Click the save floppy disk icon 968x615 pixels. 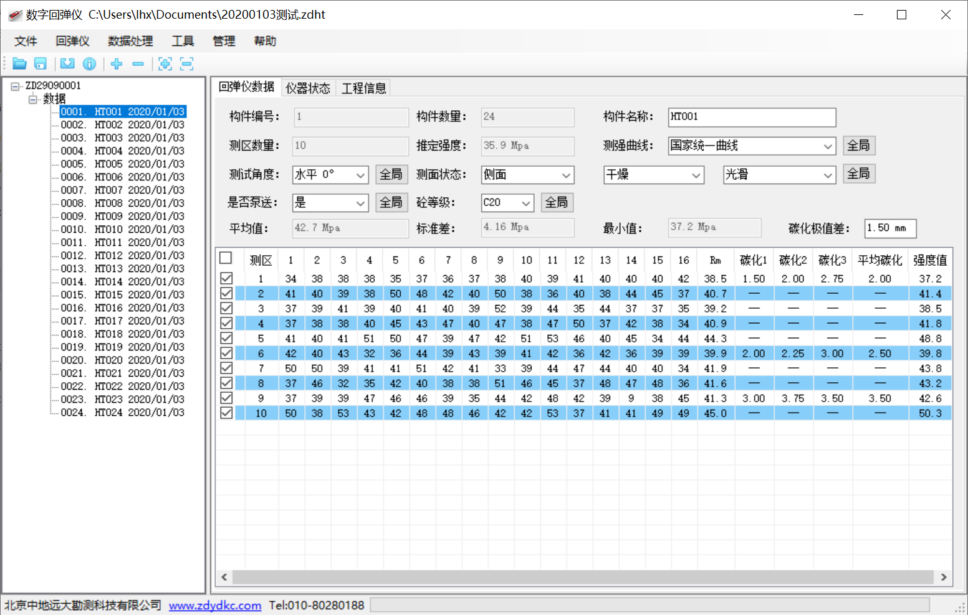coord(41,63)
